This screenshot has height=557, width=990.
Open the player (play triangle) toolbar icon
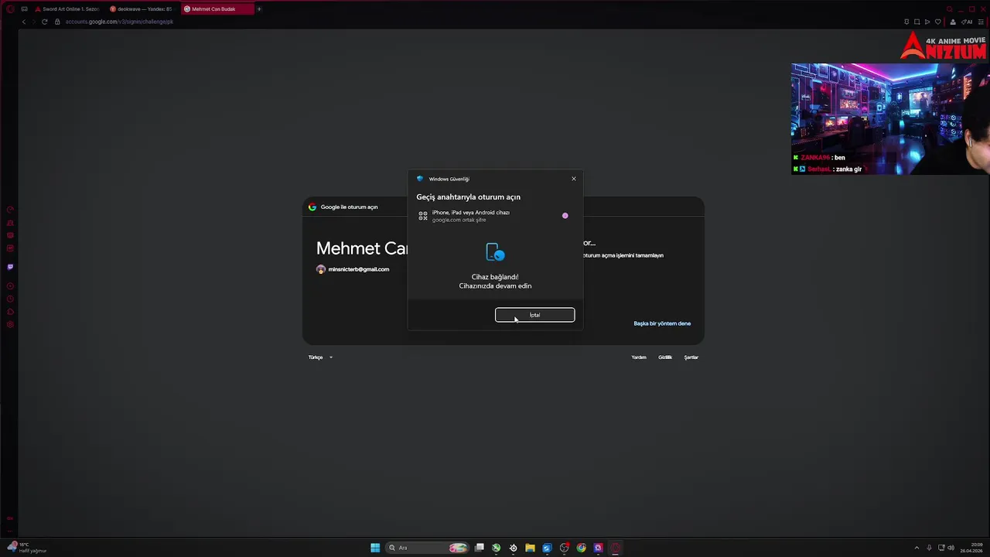pos(927,22)
